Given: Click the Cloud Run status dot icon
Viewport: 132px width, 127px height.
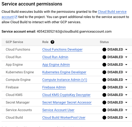Looking at the screenshot, I should coord(104,57).
